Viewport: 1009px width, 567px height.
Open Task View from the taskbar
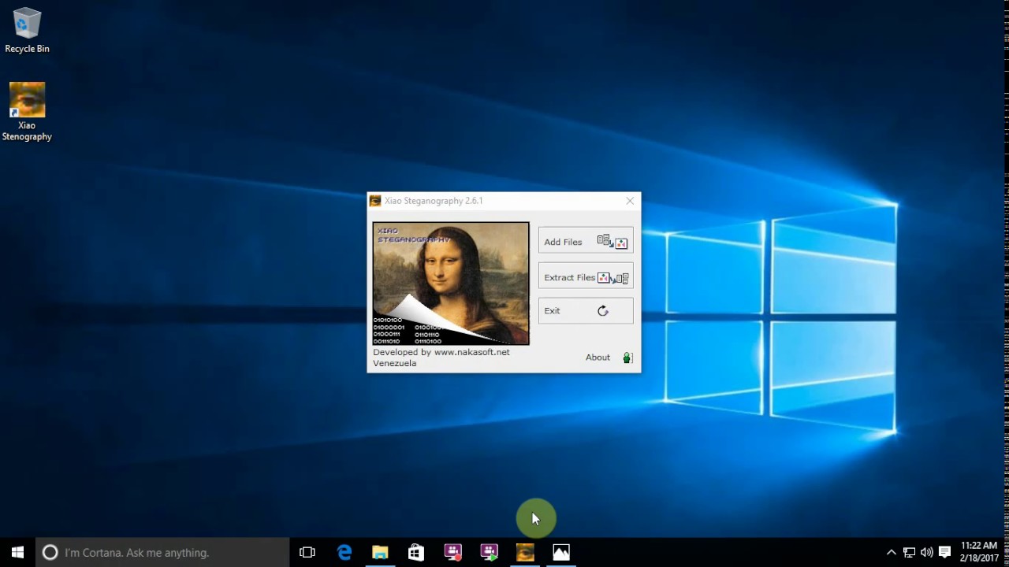click(307, 552)
